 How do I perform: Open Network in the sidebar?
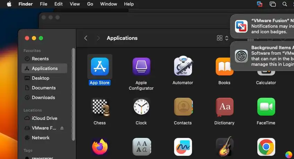coord(44,138)
